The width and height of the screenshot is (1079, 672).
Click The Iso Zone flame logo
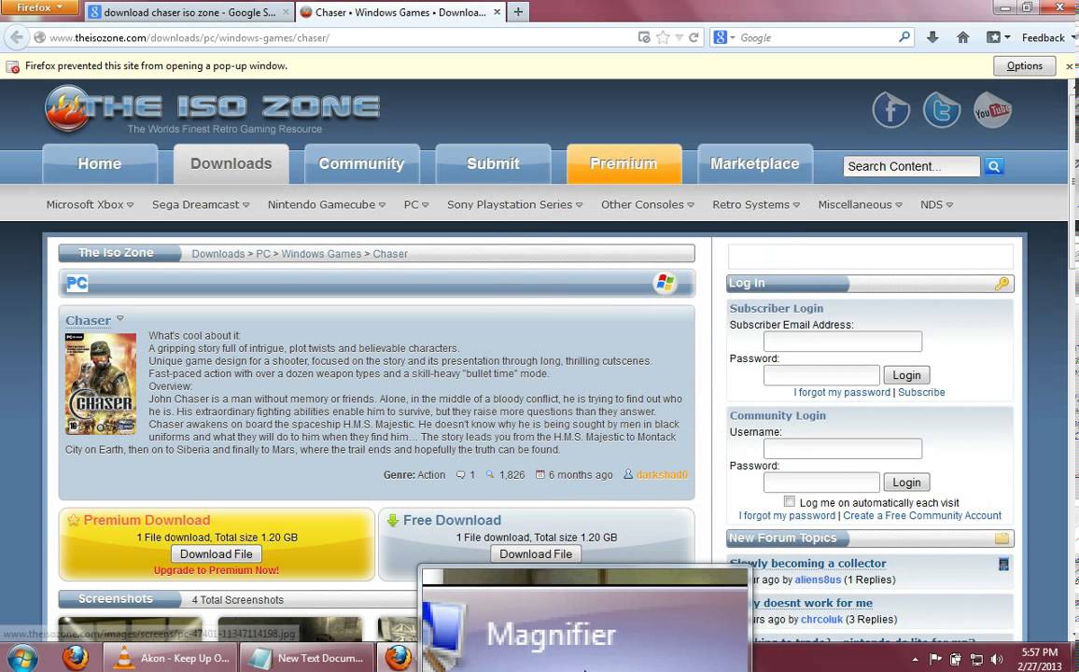[67, 108]
